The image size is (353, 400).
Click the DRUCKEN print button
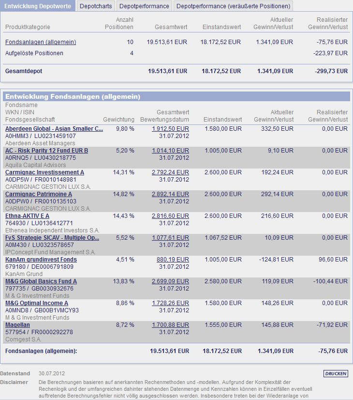[x=336, y=374]
